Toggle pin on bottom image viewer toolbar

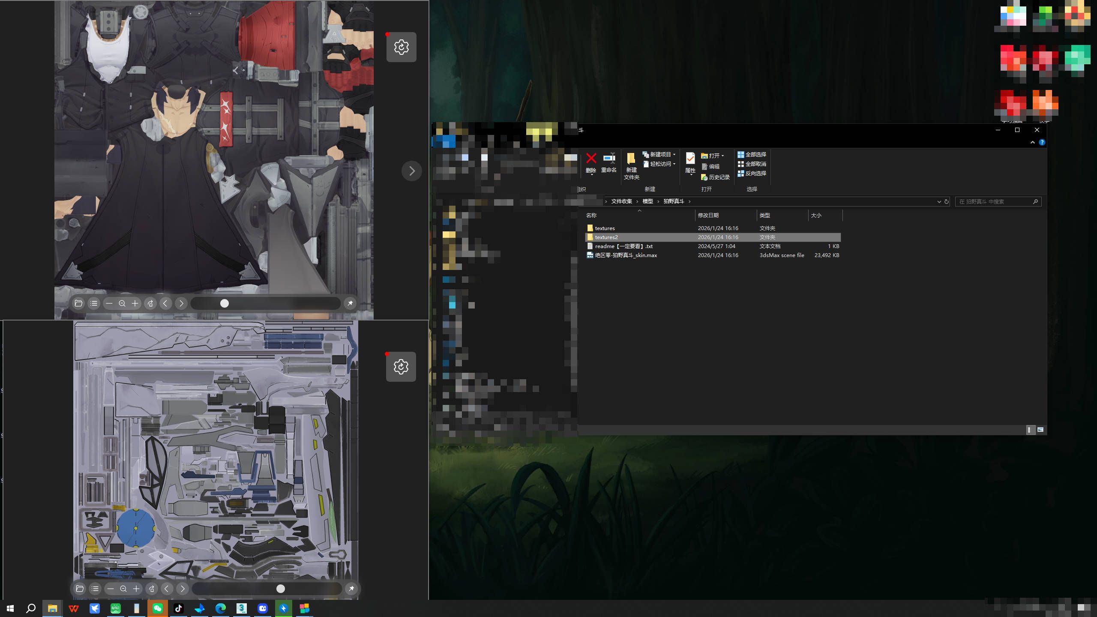pos(351,589)
